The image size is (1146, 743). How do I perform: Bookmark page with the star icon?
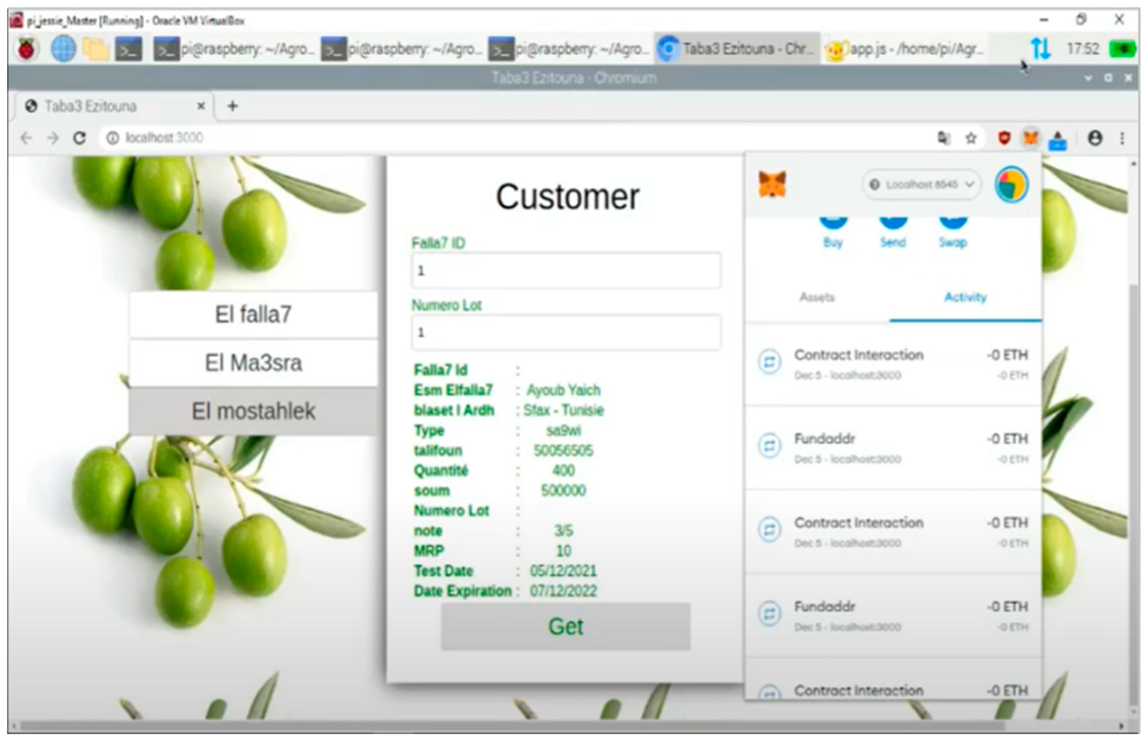971,138
